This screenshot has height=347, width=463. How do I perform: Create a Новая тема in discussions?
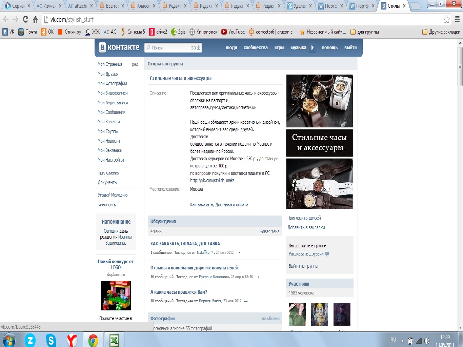[x=269, y=231]
